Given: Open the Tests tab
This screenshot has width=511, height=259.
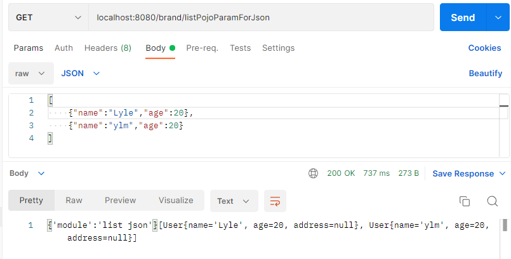Looking at the screenshot, I should 240,48.
